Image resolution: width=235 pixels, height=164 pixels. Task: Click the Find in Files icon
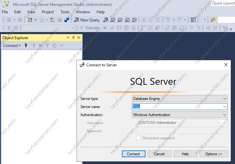pyautogui.click(x=213, y=20)
